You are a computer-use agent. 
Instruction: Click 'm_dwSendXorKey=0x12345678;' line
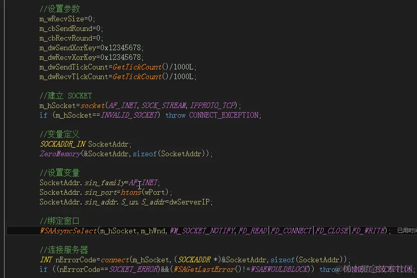pos(92,48)
